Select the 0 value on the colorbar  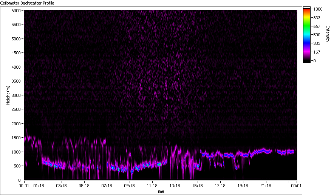[x=315, y=61]
